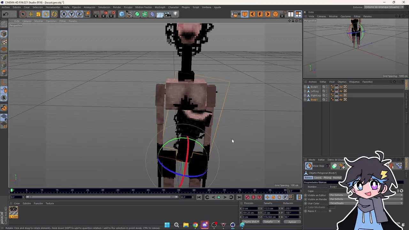This screenshot has width=409, height=230.
Task: Select the Body1 object row
Action: point(314,100)
